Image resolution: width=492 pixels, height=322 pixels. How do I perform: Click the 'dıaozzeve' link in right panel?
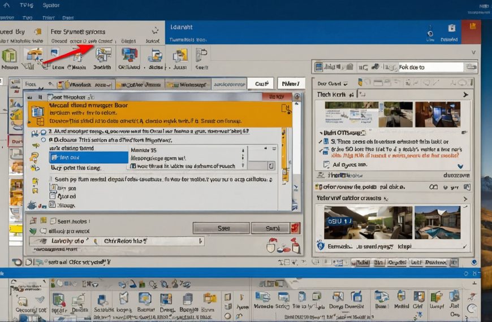pyautogui.click(x=456, y=175)
